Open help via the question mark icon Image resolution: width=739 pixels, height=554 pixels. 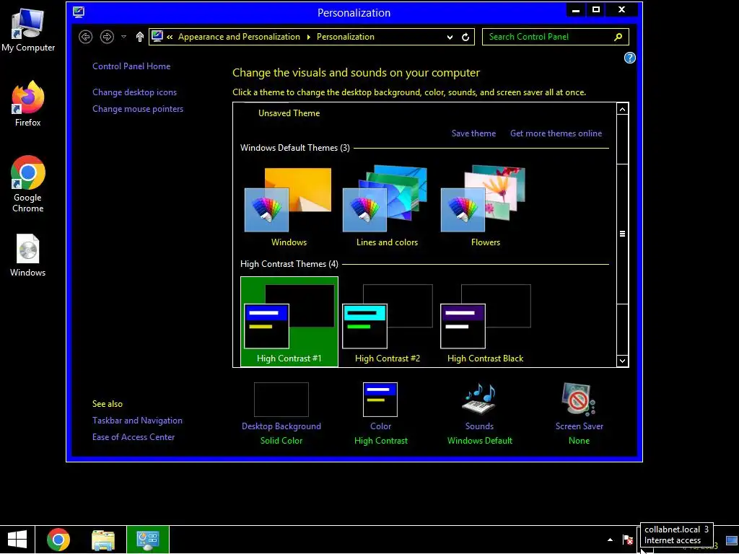[629, 58]
